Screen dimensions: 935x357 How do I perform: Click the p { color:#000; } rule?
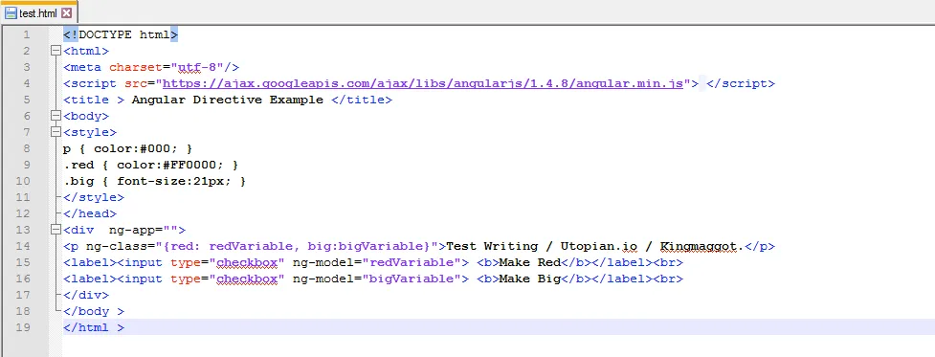127,148
